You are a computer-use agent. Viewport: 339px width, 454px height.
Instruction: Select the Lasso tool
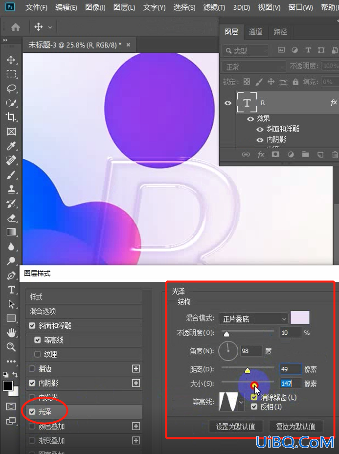(x=11, y=89)
